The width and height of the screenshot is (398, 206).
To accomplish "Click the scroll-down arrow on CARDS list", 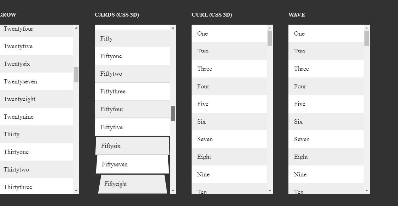I will click(173, 191).
